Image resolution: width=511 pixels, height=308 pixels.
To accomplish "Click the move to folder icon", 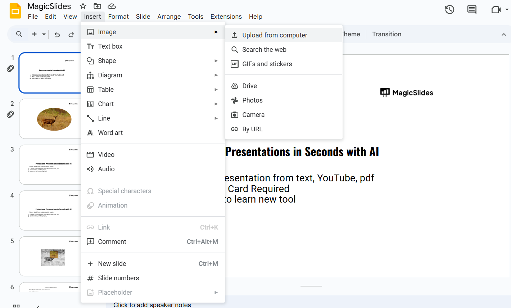I will [x=97, y=6].
